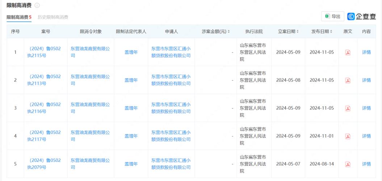Click 盖增年 in row 3
This screenshot has width=382, height=181.
[x=131, y=108]
